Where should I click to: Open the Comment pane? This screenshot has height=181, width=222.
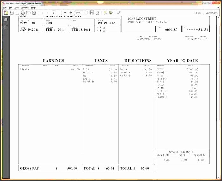click(x=212, y=13)
